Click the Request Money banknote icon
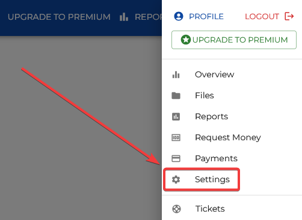Image resolution: width=302 pixels, height=220 pixels. tap(176, 137)
